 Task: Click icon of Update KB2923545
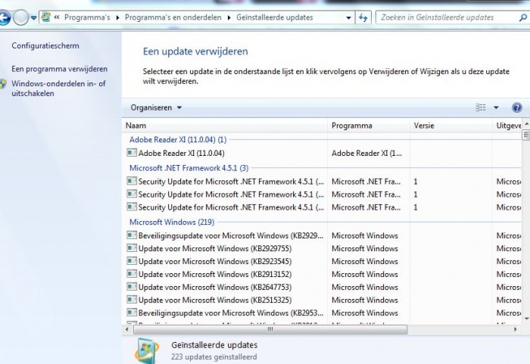132,261
